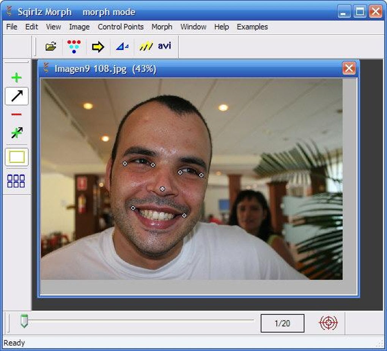387x351 pixels.
Task: Click the blue grid tile windows icon
Action: point(16,181)
